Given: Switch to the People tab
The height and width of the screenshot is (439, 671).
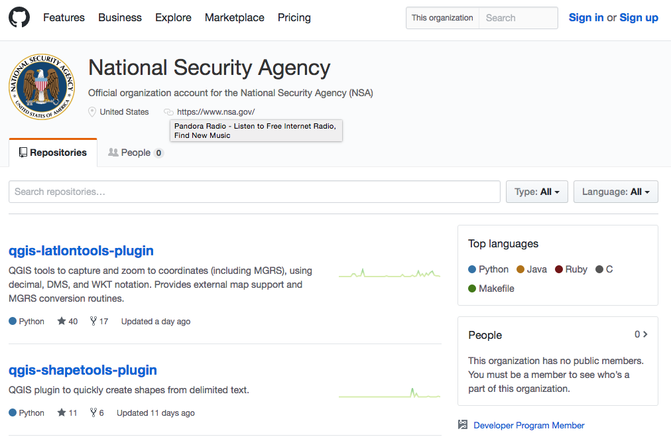Looking at the screenshot, I should [x=136, y=153].
